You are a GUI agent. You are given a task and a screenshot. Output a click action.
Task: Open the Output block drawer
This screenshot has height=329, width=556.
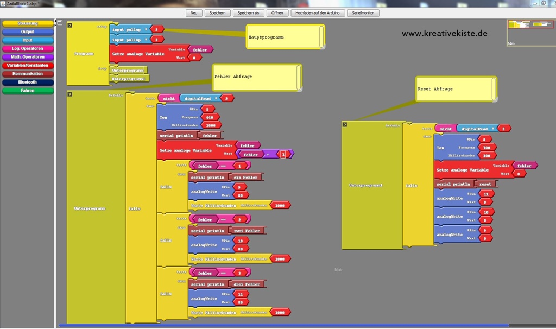coord(28,32)
